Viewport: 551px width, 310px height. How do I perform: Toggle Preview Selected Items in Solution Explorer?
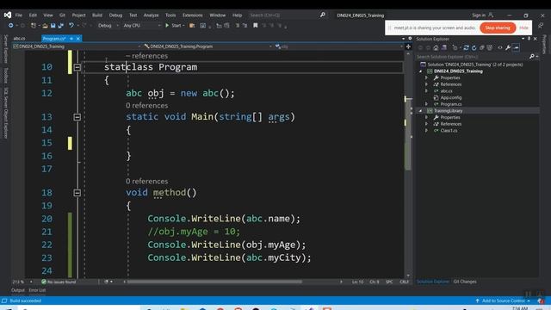[516, 48]
